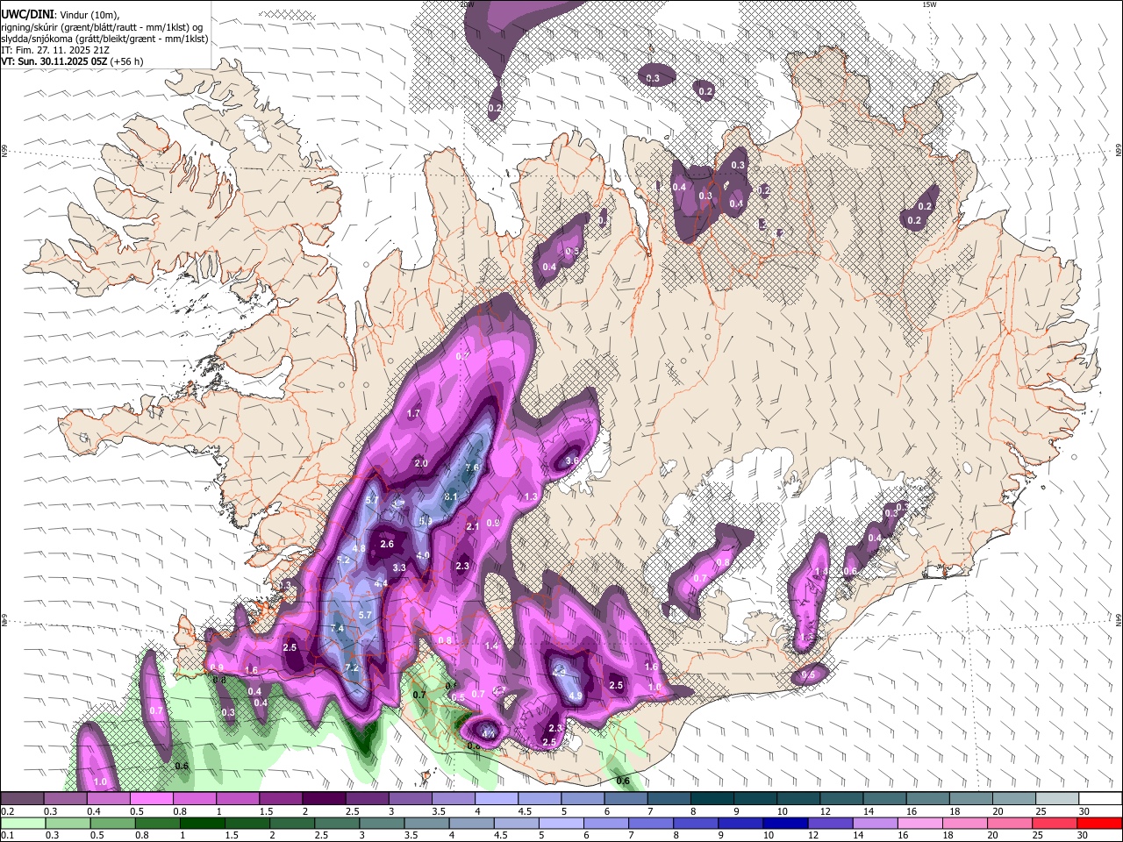This screenshot has height=842, width=1123.
Task: Click the '15W' longitude label
Action: point(928,4)
